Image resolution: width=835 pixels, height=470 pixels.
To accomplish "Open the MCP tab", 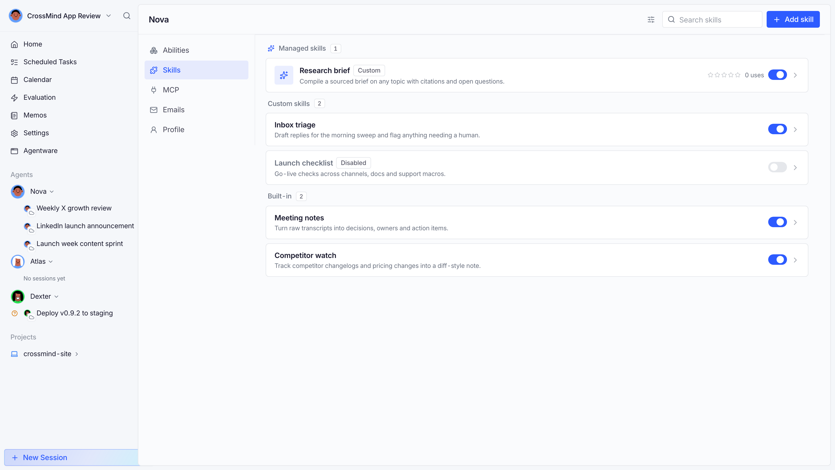I will 196,90.
